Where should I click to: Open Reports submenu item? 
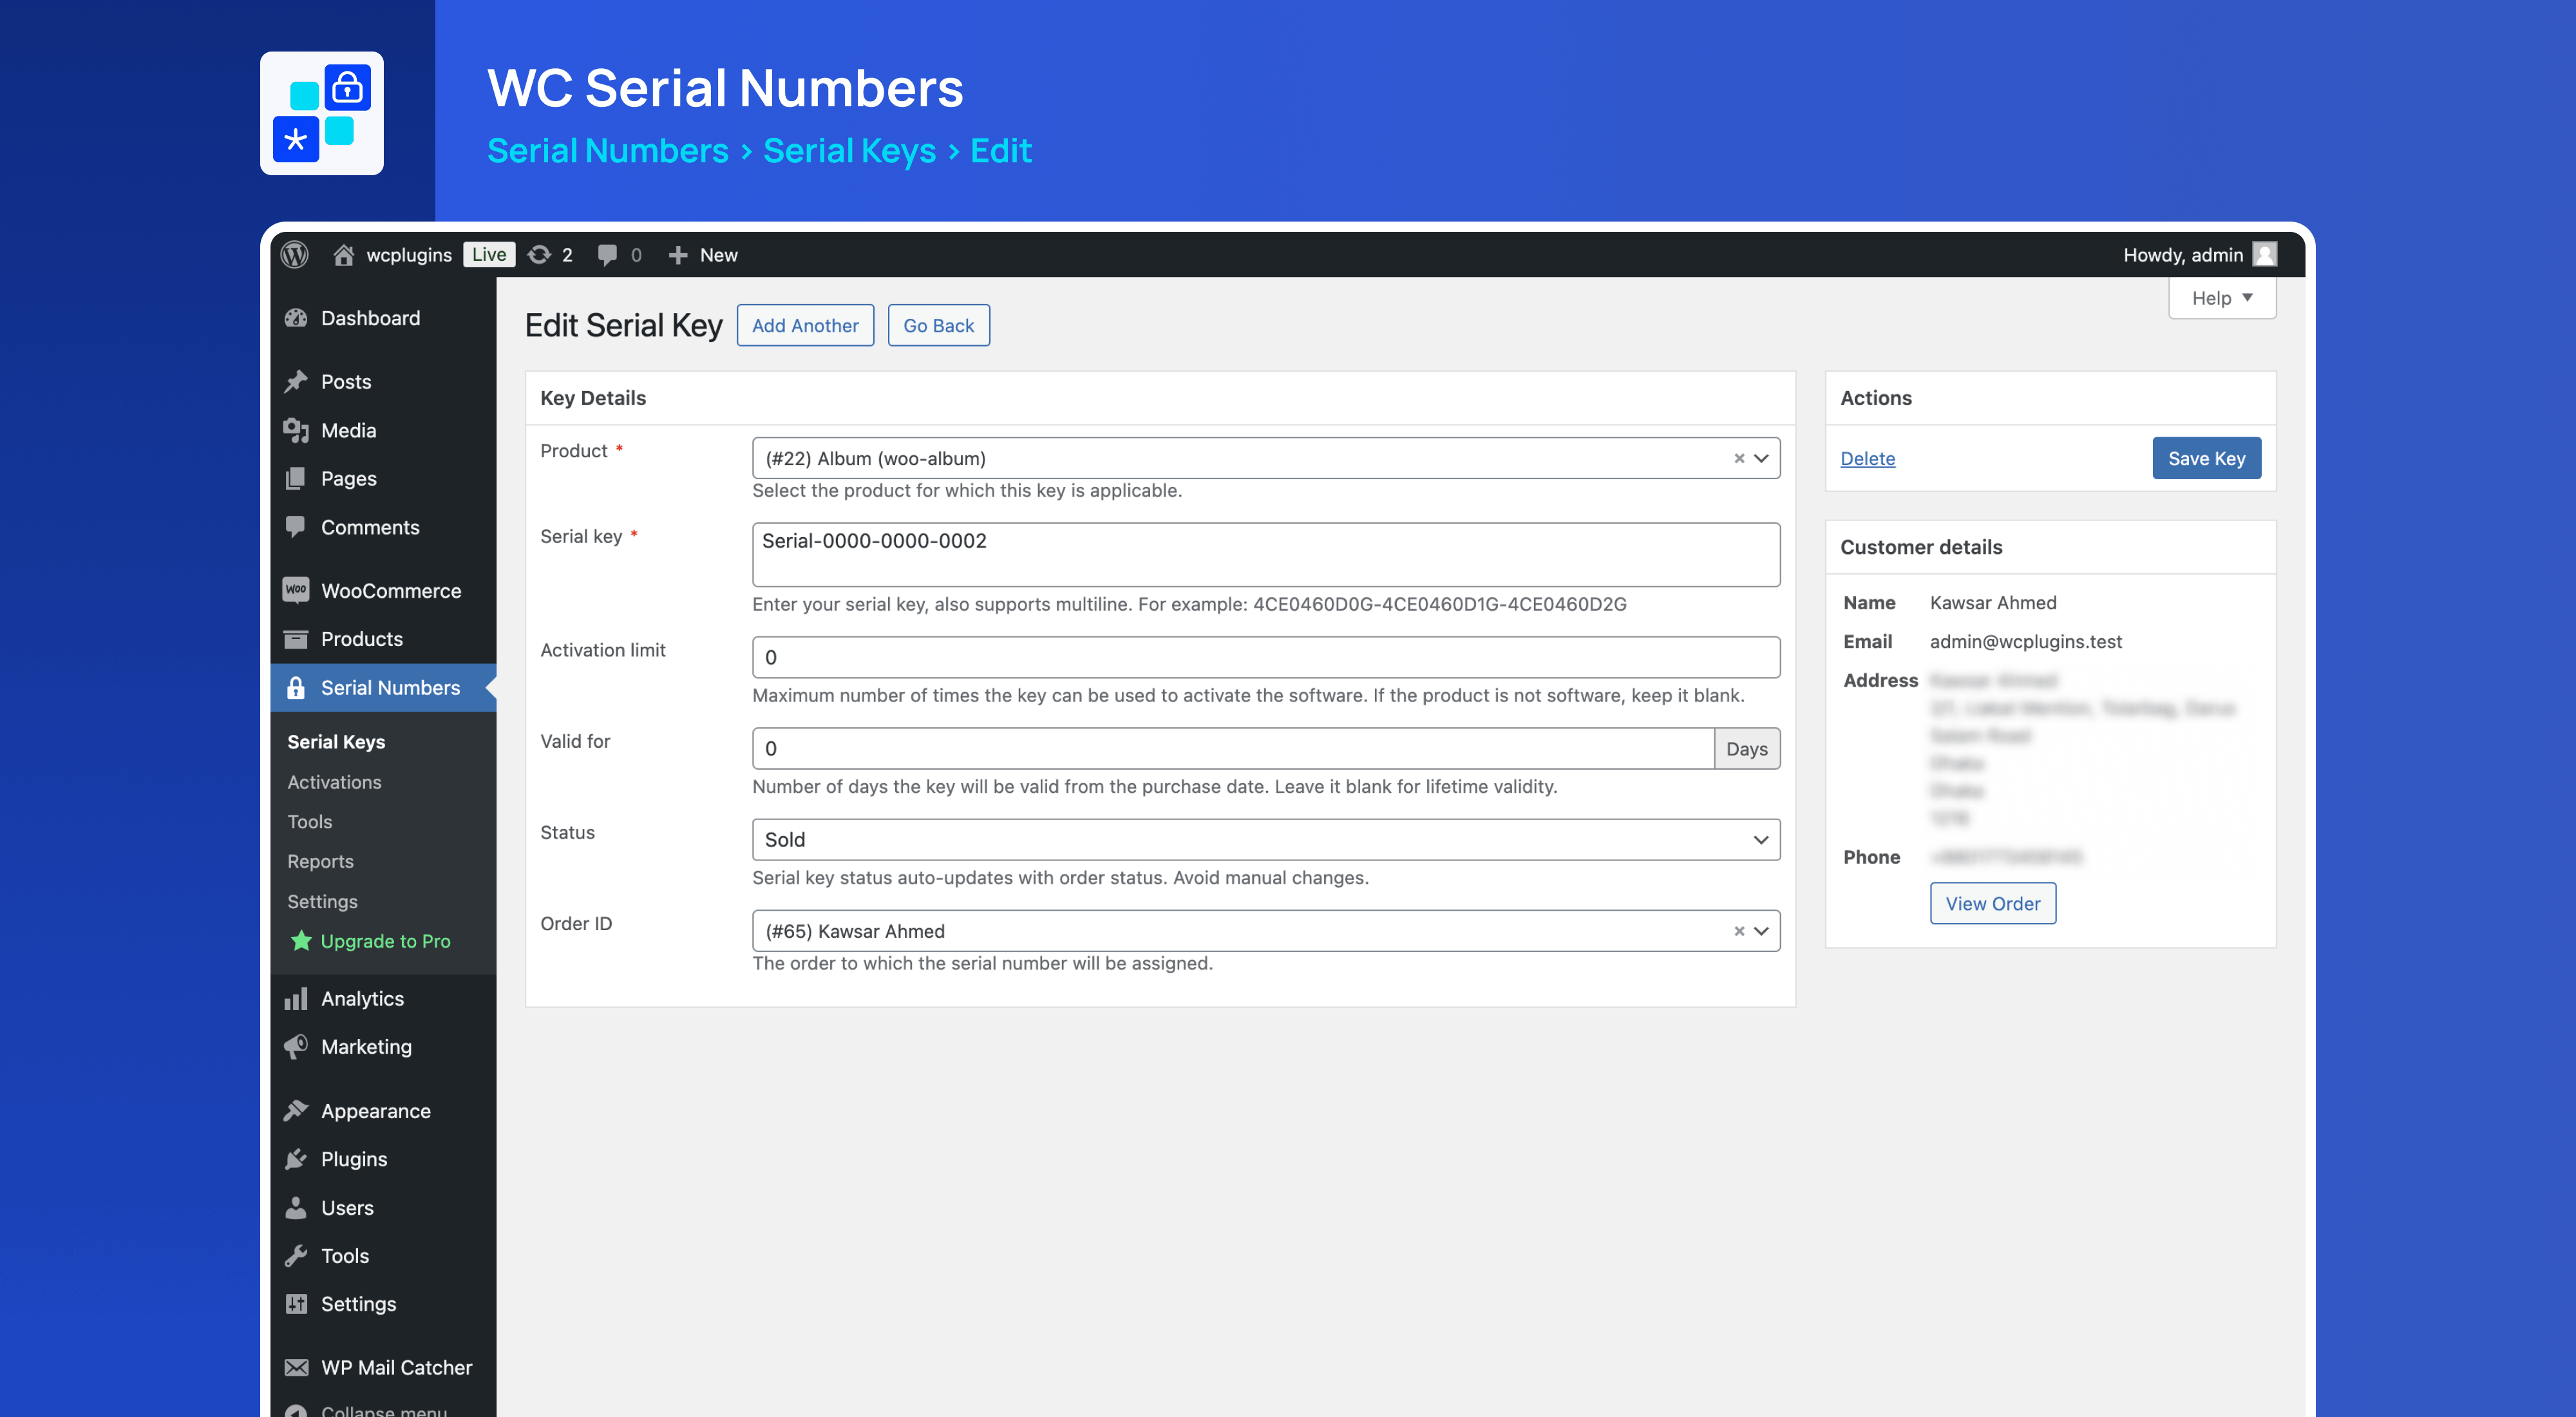[x=320, y=861]
